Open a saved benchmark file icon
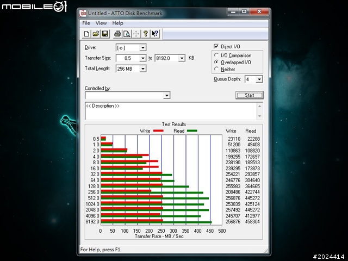Image resolution: width=348 pixels, height=261 pixels. pos(96,34)
